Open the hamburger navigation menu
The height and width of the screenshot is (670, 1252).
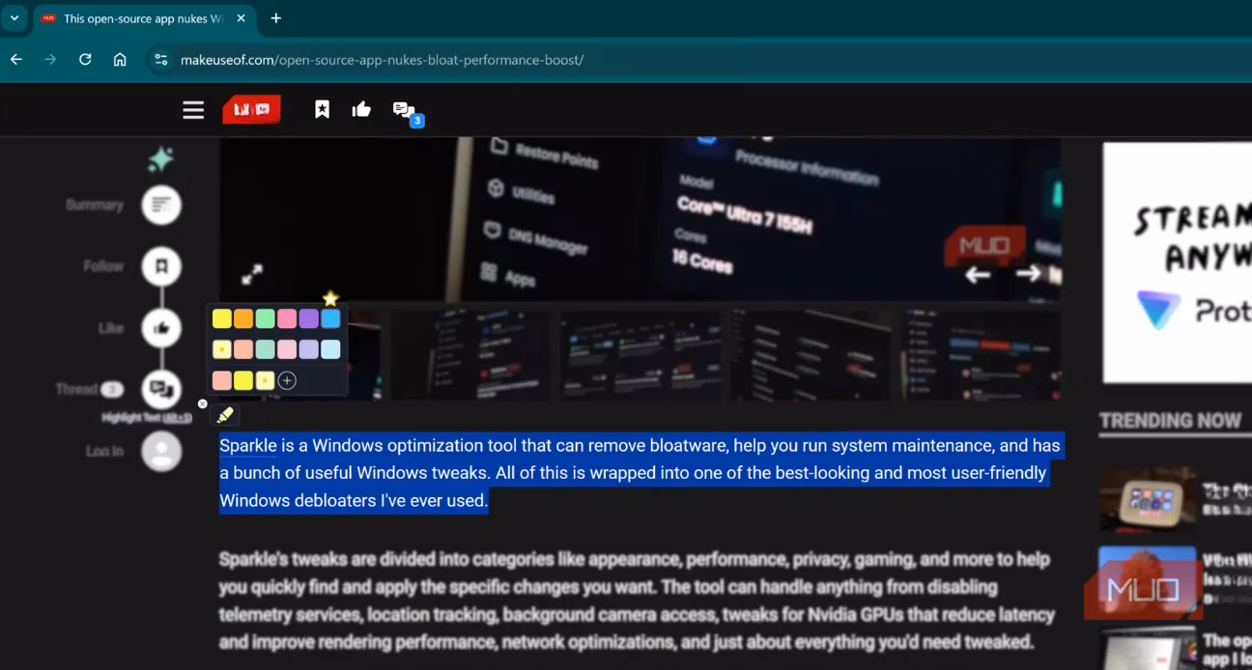coord(192,109)
